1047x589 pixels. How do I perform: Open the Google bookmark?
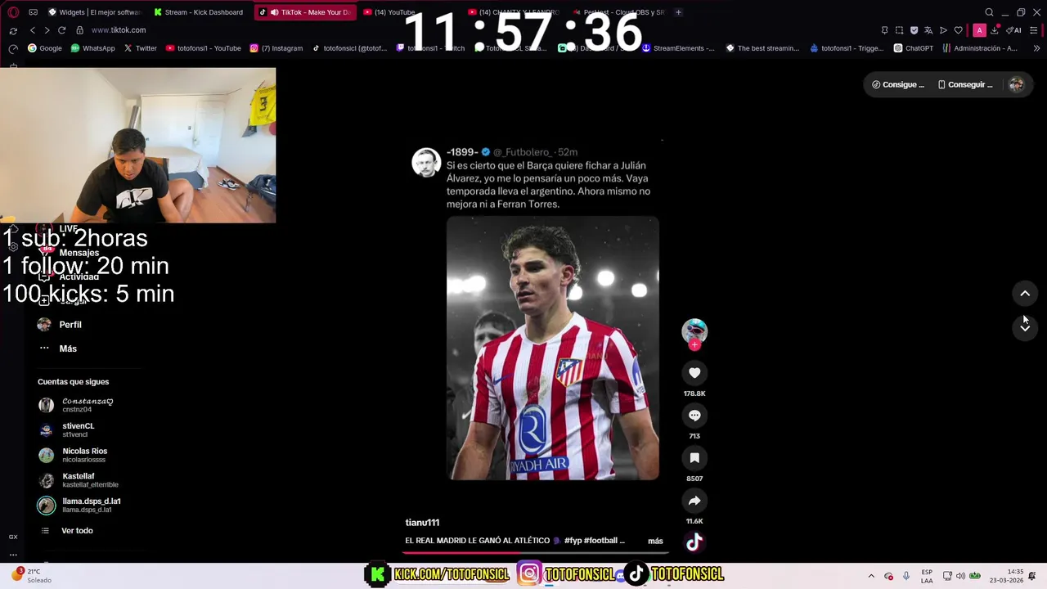(x=45, y=48)
